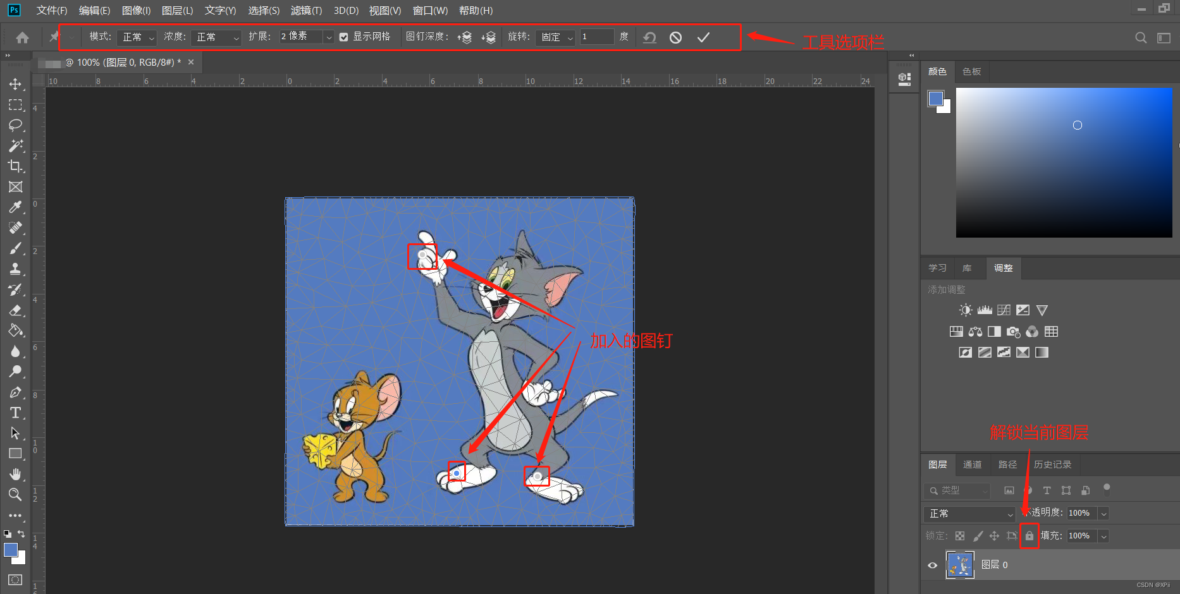Open the 浓度 density dropdown
Viewport: 1180px width, 594px height.
click(x=216, y=37)
